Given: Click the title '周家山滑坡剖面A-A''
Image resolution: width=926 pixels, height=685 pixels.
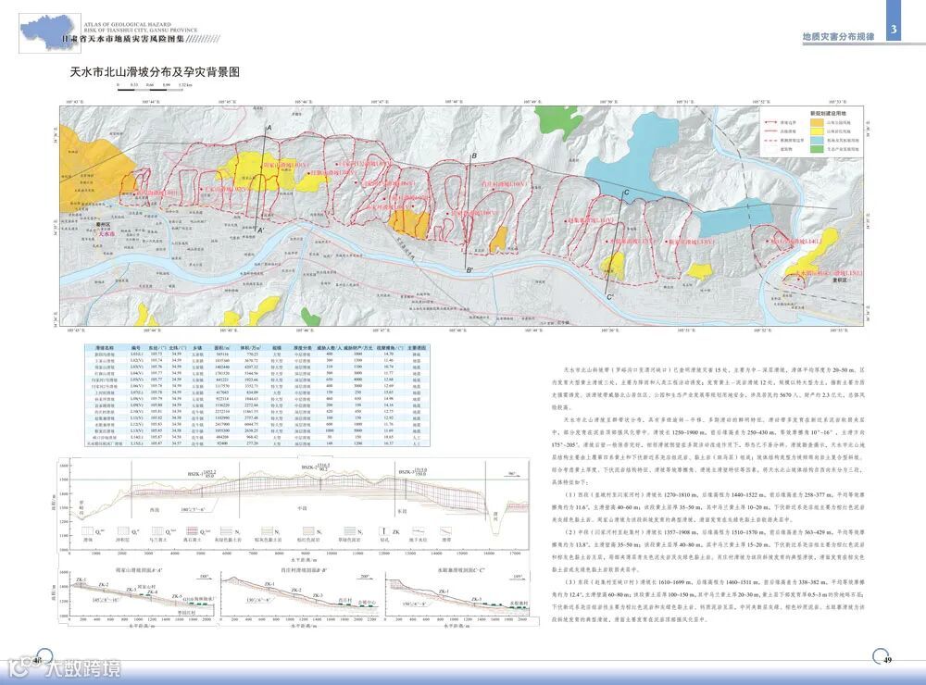Looking at the screenshot, I should coord(140,570).
